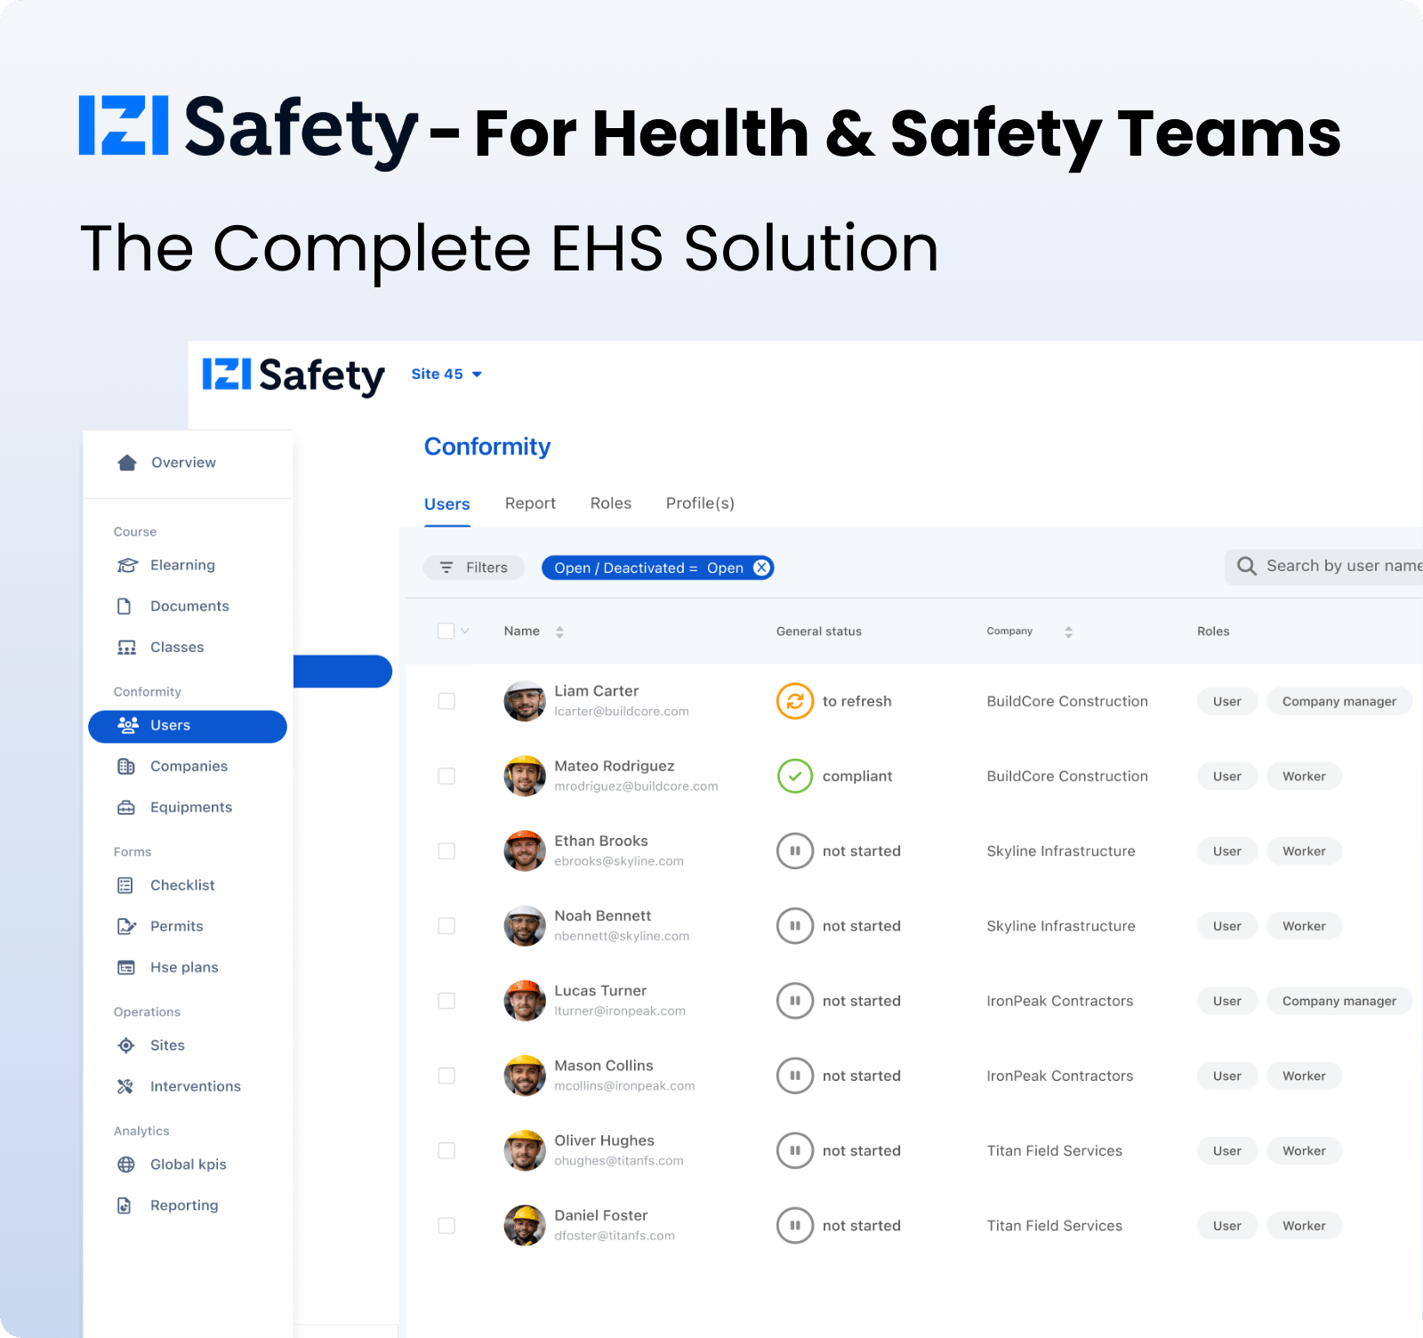
Task: Click the Global kpis globe icon
Action: pyautogui.click(x=126, y=1165)
